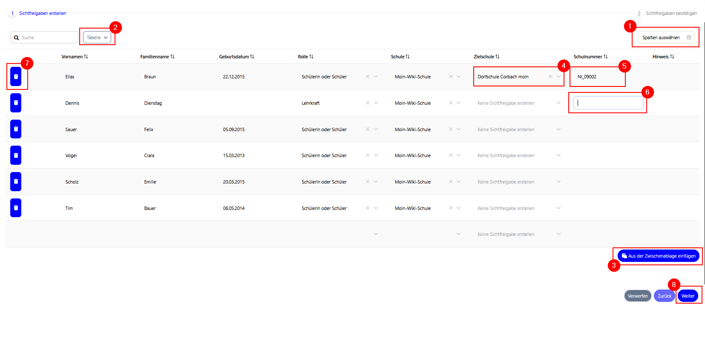Open Spalten auswählen column chooser
The height and width of the screenshot is (353, 705).
[x=666, y=37]
